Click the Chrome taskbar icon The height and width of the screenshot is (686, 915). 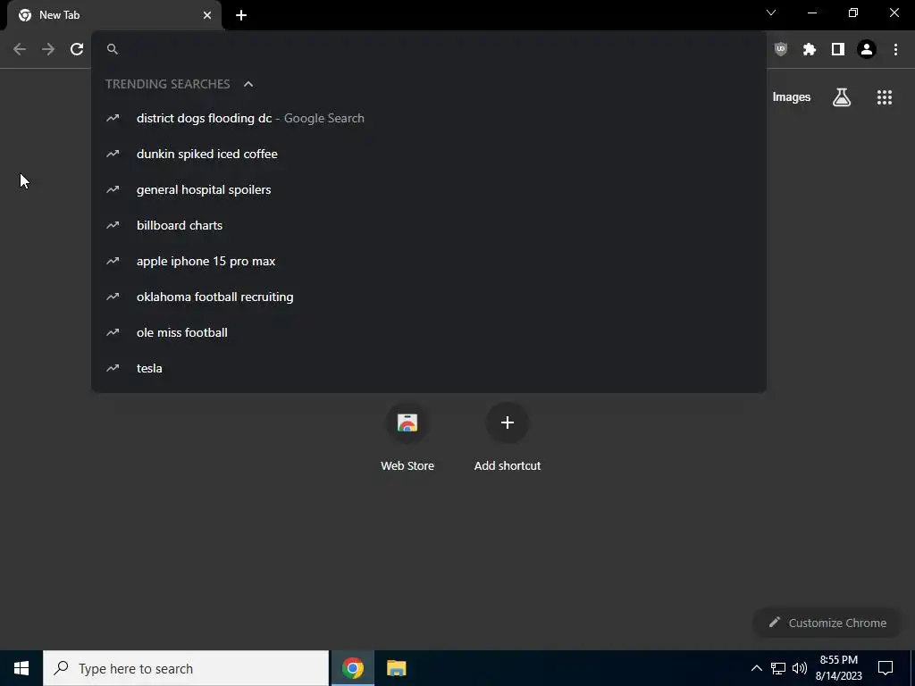click(352, 668)
